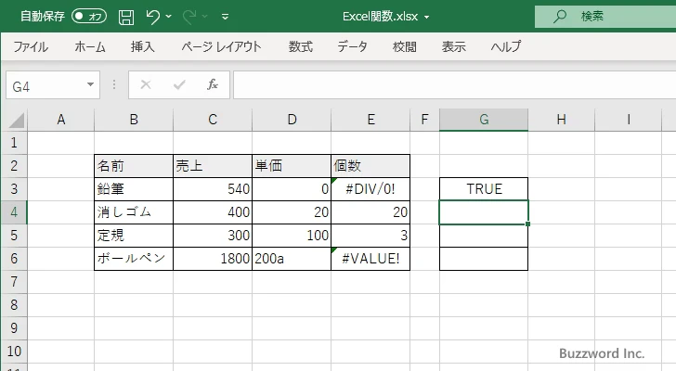Image resolution: width=676 pixels, height=371 pixels.
Task: Select column C header
Action: (213, 120)
